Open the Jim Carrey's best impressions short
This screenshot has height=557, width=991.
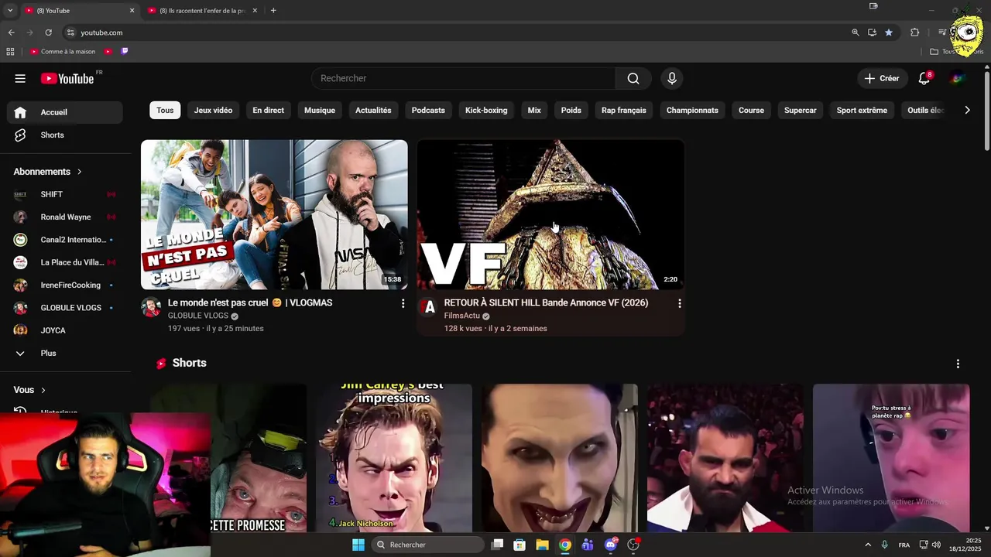pyautogui.click(x=394, y=458)
